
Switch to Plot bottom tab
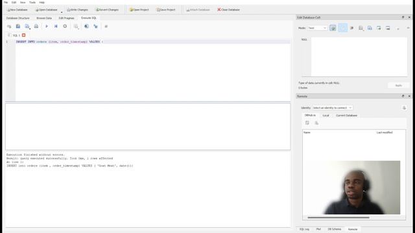(x=318, y=229)
